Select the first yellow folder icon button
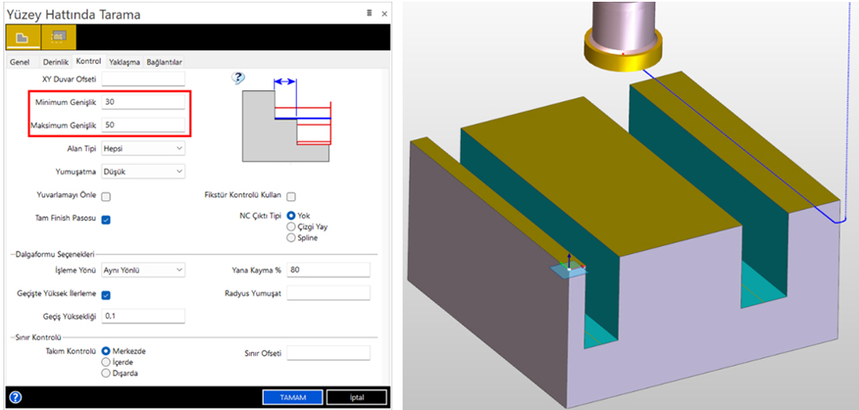This screenshot has width=859, height=410. coord(23,37)
